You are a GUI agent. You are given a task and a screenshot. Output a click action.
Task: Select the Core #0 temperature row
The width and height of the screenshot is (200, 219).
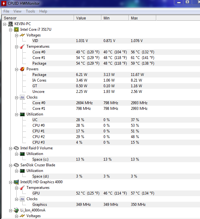pos(116,52)
